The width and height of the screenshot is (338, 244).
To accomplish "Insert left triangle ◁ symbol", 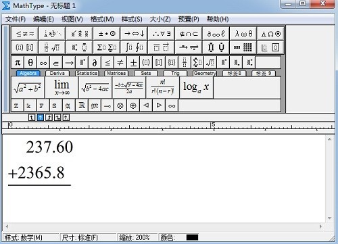I will pyautogui.click(x=146, y=105).
